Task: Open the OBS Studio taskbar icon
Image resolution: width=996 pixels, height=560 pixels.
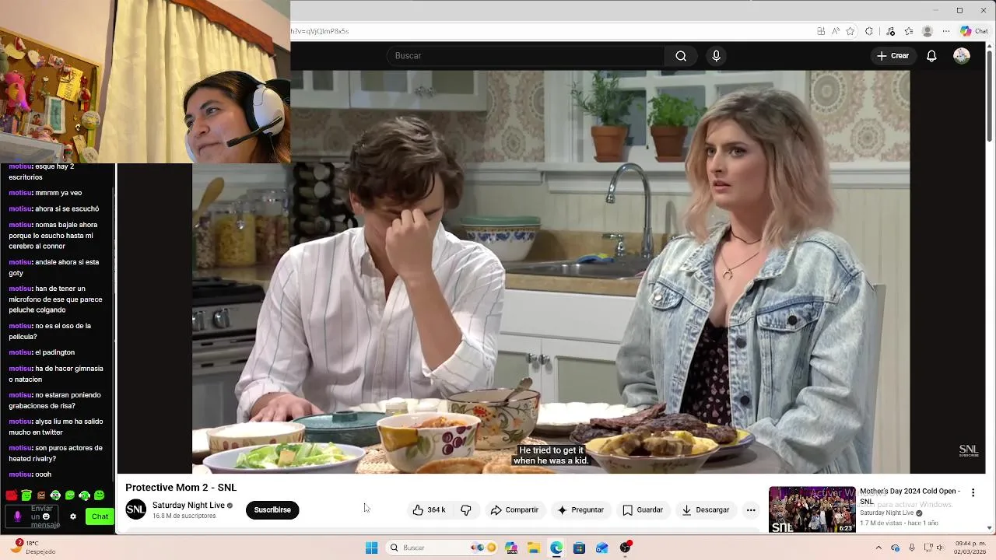Action: point(625,548)
